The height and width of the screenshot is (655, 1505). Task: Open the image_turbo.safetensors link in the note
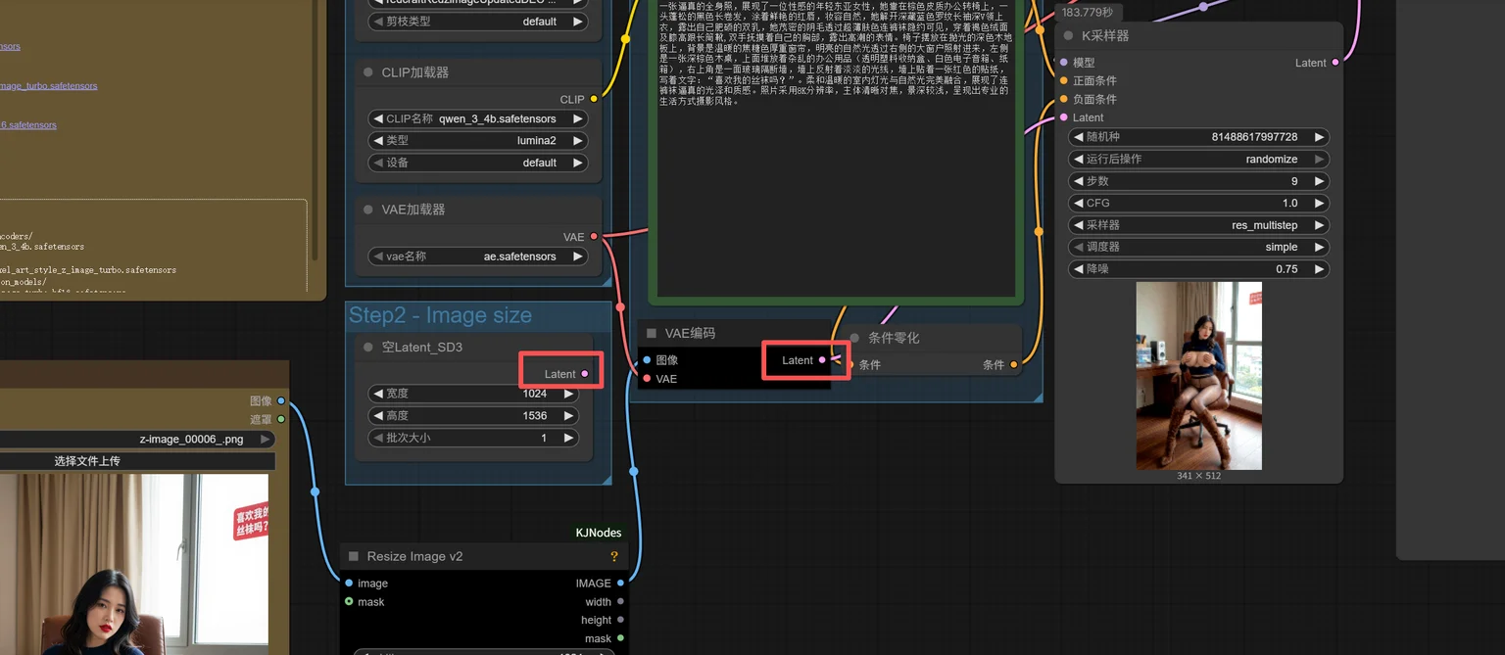click(48, 85)
